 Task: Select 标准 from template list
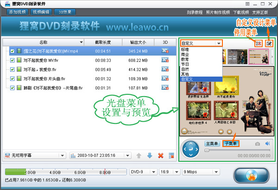[201, 49]
